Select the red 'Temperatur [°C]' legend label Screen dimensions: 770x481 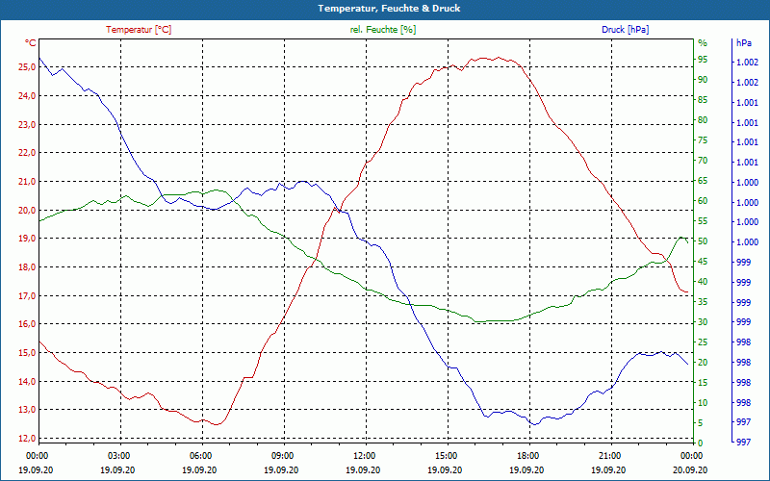tap(139, 30)
